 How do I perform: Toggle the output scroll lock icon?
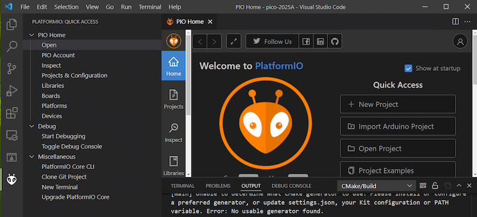(435, 185)
